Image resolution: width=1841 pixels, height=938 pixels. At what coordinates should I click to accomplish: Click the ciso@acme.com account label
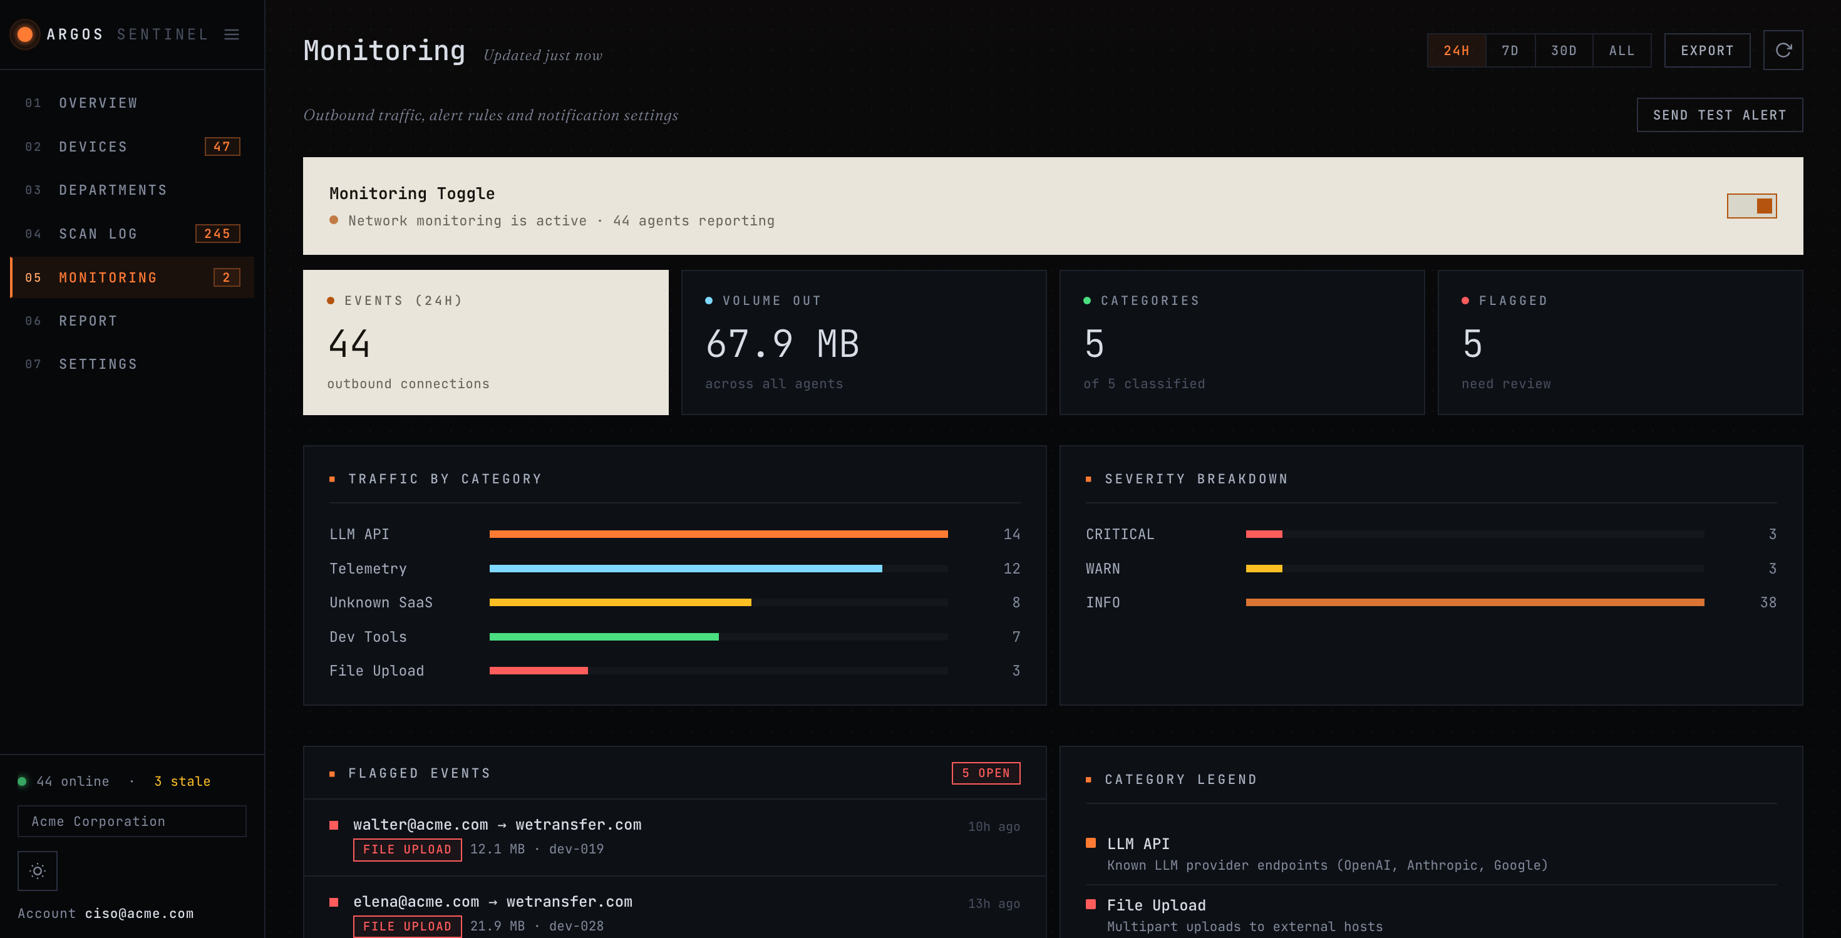pos(140,914)
